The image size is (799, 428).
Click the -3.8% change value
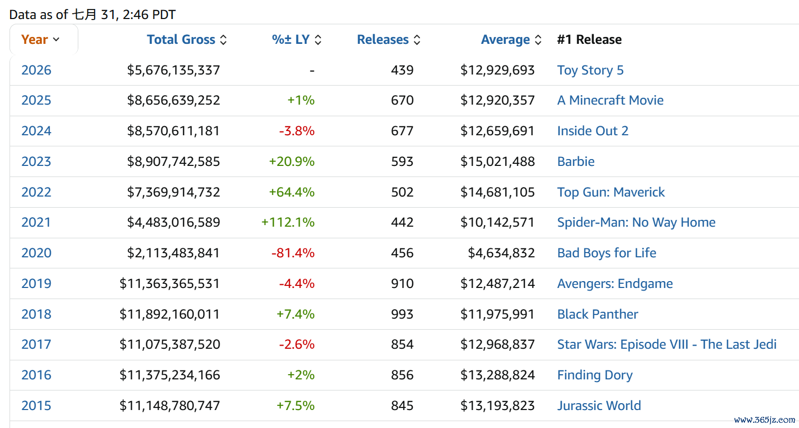point(297,131)
